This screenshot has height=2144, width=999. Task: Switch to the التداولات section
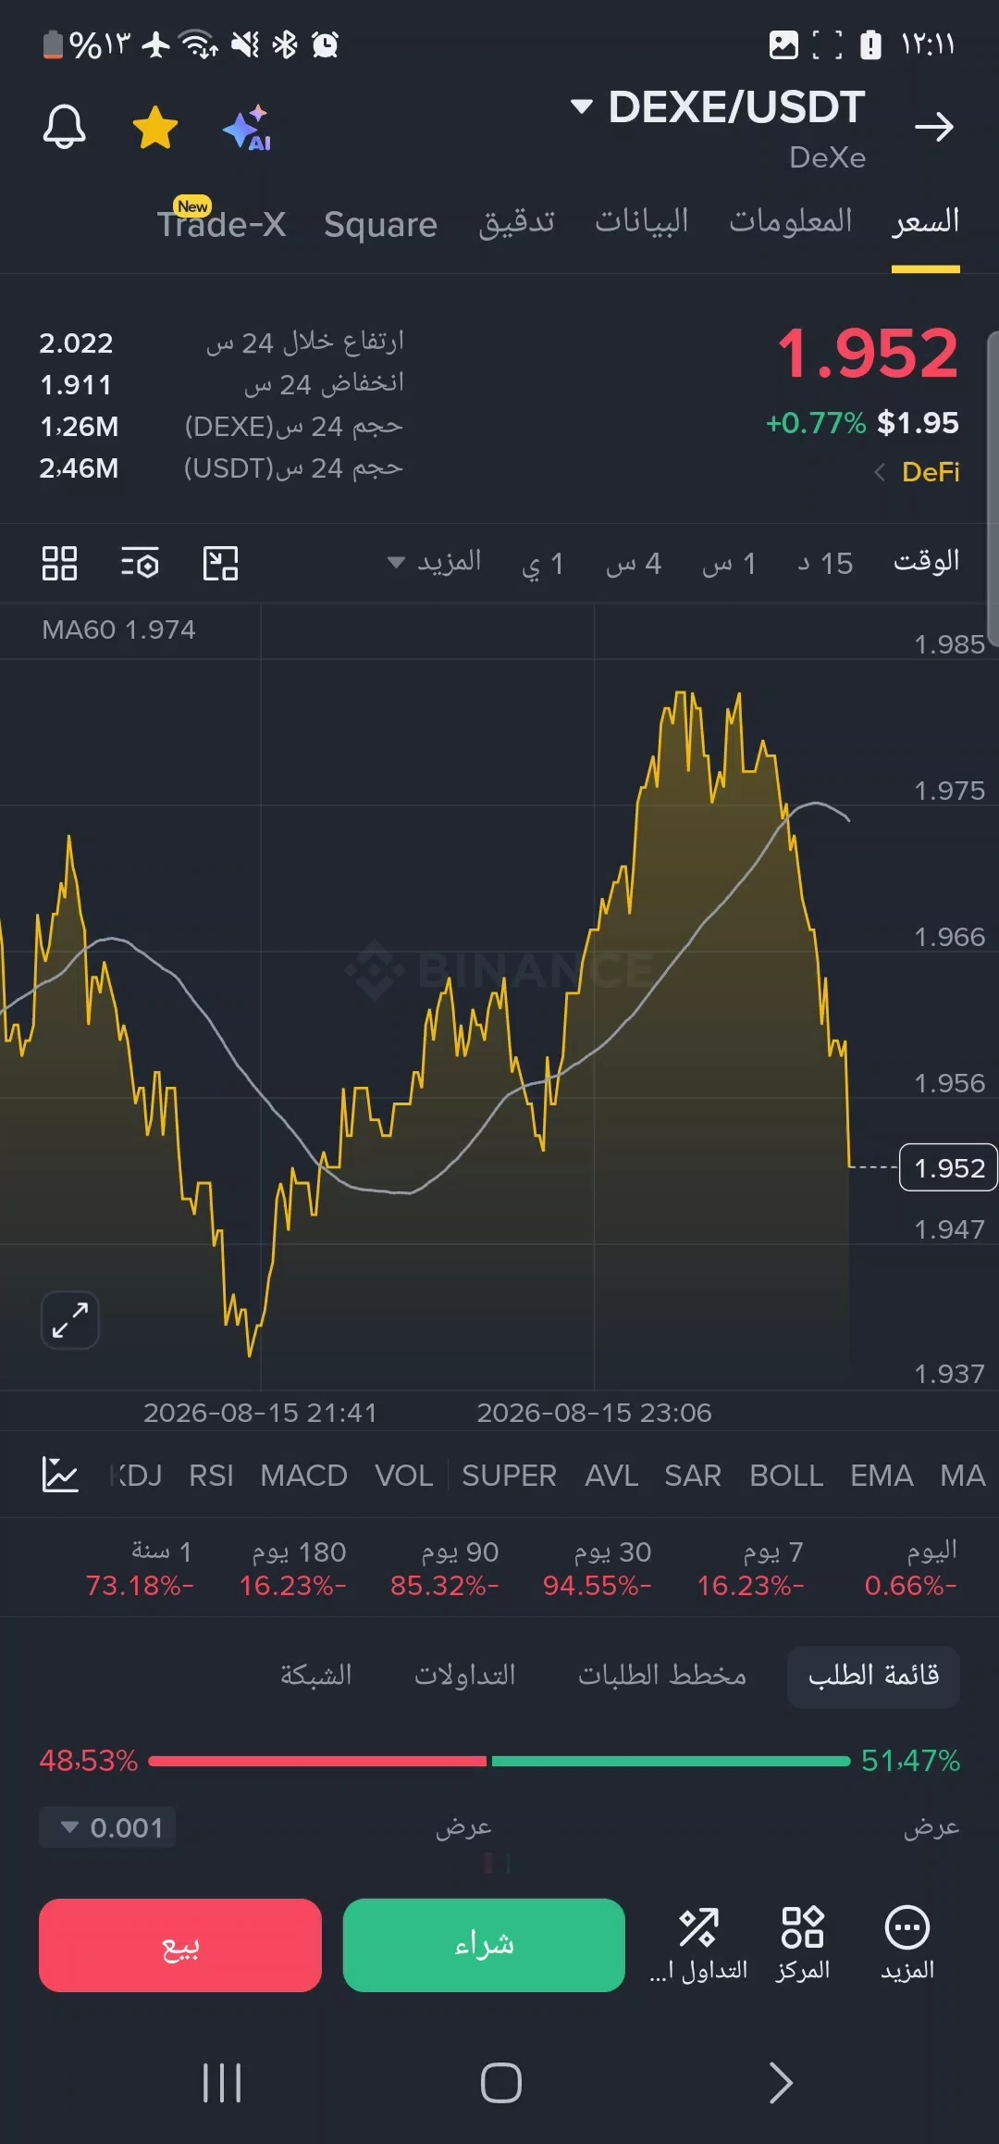tap(465, 1675)
